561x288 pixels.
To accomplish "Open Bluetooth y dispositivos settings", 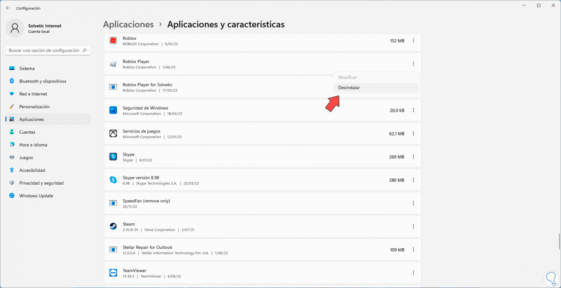I will pyautogui.click(x=42, y=81).
